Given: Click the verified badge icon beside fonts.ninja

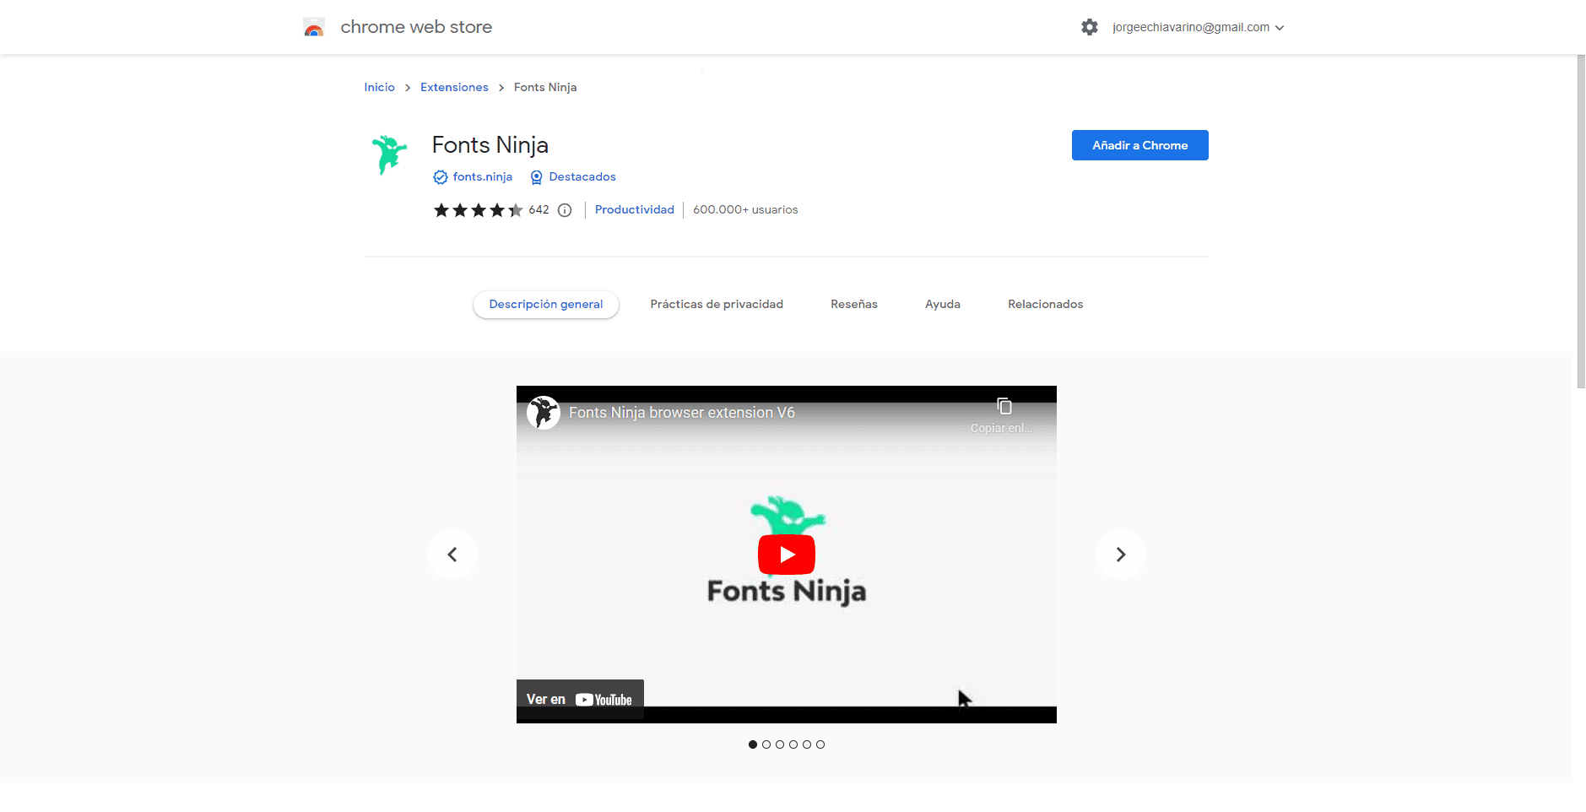Looking at the screenshot, I should (x=441, y=177).
